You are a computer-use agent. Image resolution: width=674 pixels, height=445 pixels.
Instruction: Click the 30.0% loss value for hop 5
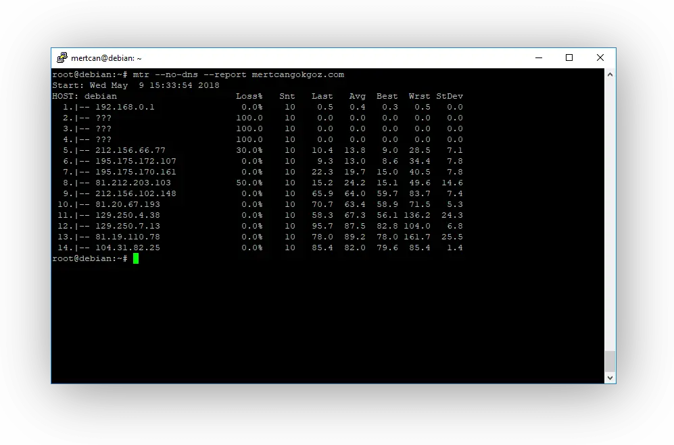tap(249, 151)
